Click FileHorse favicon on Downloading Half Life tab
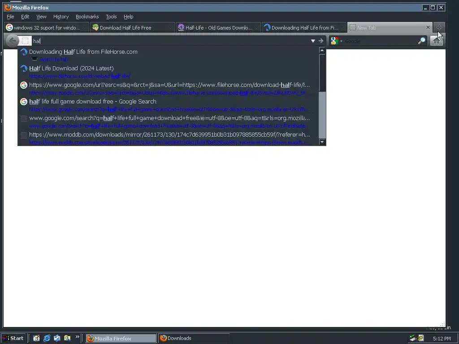The image size is (459, 344). [x=267, y=27]
